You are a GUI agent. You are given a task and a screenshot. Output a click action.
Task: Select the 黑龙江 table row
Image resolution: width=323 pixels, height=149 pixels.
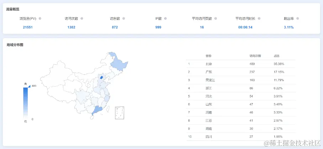[241, 80]
